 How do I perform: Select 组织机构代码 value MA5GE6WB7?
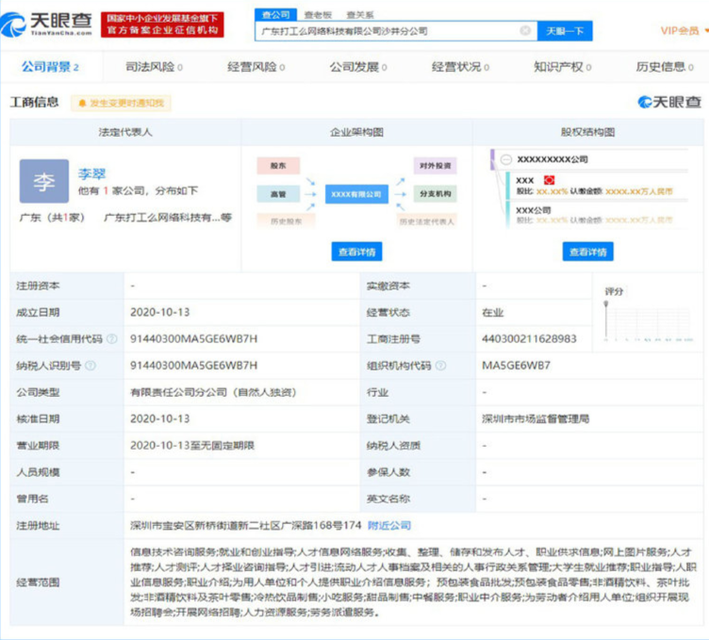click(x=516, y=366)
